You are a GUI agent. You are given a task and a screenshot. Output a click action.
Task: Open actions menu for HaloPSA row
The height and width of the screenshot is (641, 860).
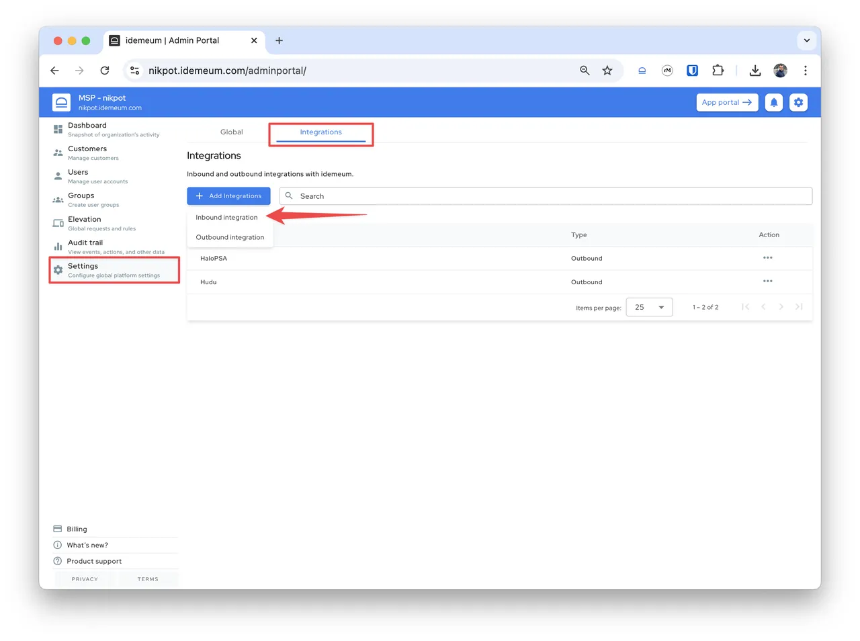click(768, 258)
